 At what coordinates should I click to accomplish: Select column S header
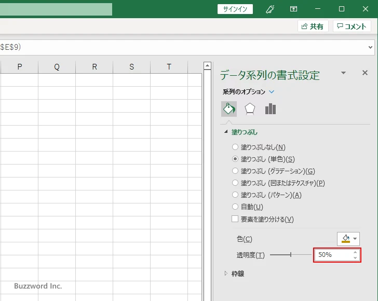click(132, 67)
